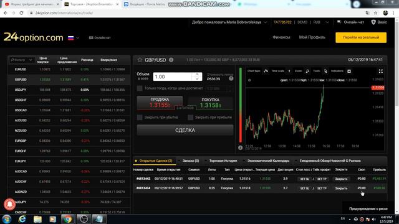Open the Chart type selector icon

pyautogui.click(x=266, y=71)
